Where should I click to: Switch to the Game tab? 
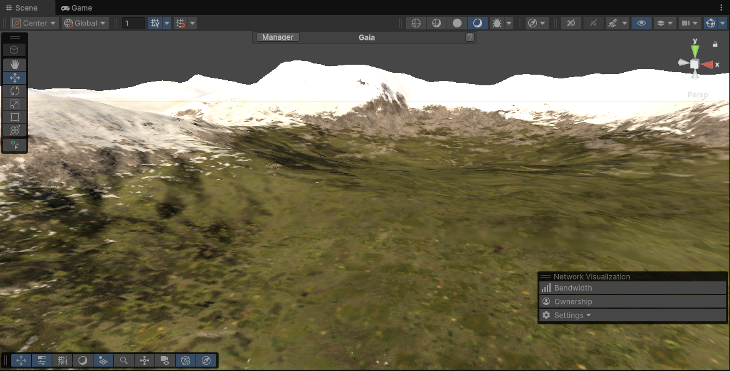point(77,7)
